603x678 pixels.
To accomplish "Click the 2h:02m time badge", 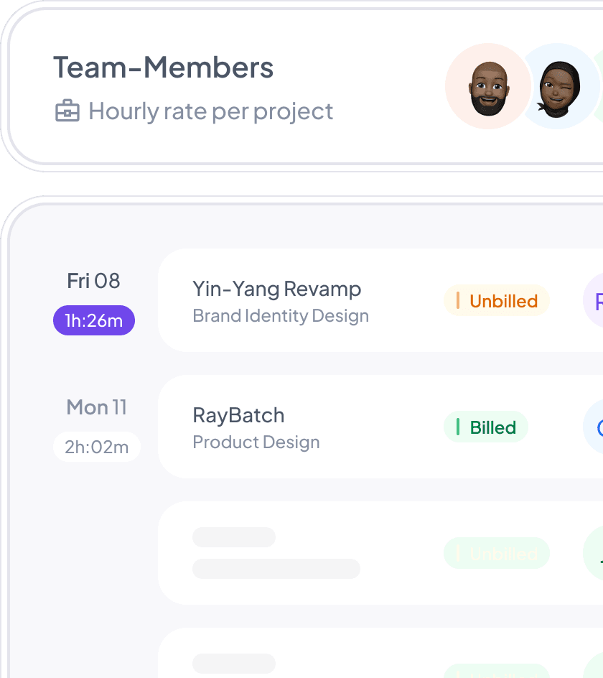I will [x=97, y=447].
